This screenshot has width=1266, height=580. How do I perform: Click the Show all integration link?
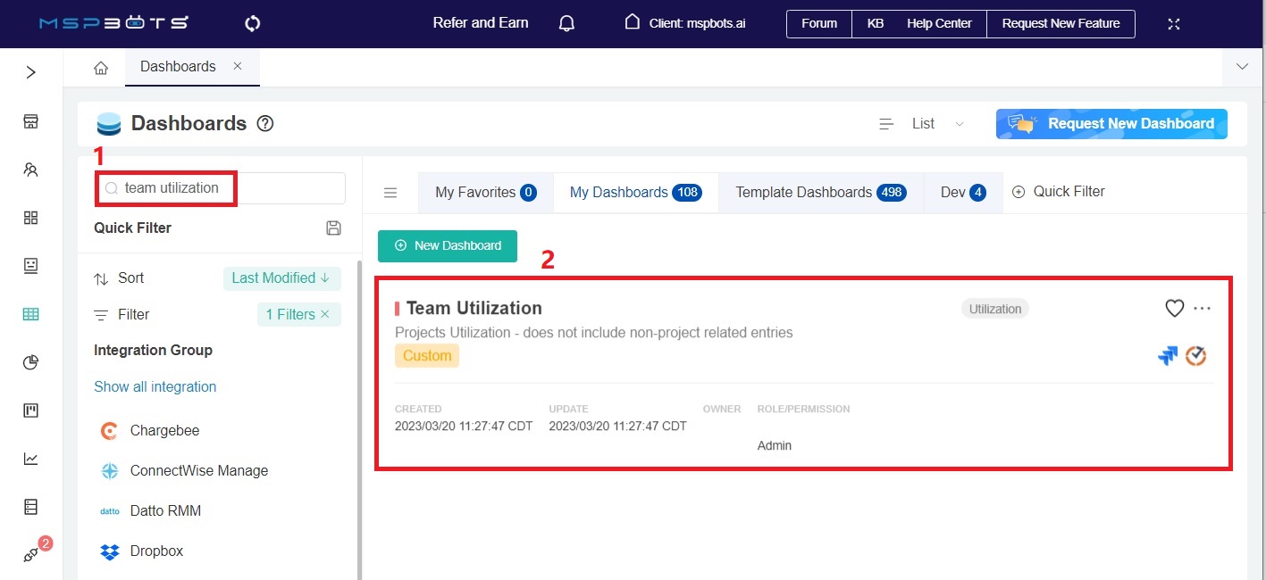click(x=155, y=387)
